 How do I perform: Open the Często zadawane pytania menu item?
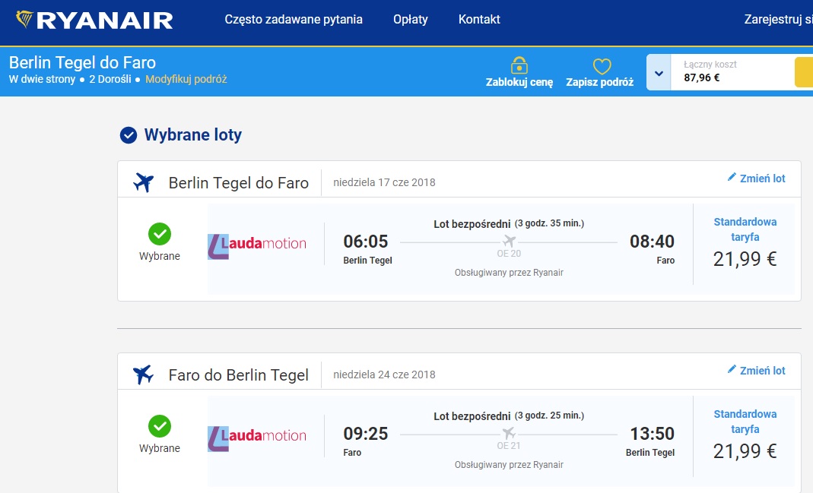(294, 19)
